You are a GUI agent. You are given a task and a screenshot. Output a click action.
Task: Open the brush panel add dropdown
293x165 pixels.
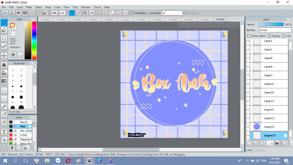click(26, 148)
